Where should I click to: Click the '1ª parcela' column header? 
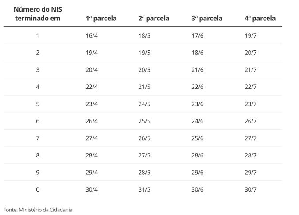101,19
